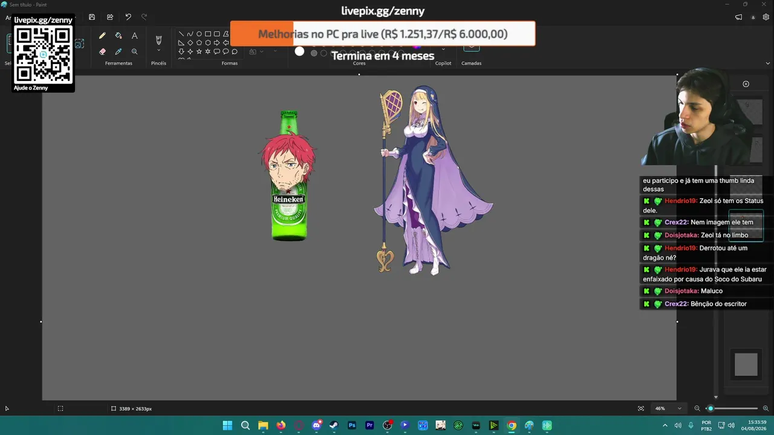The height and width of the screenshot is (435, 774).
Task: Open Steam from the taskbar
Action: click(334, 425)
